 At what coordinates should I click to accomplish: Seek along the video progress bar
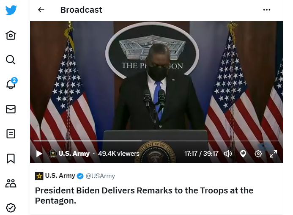156,141
